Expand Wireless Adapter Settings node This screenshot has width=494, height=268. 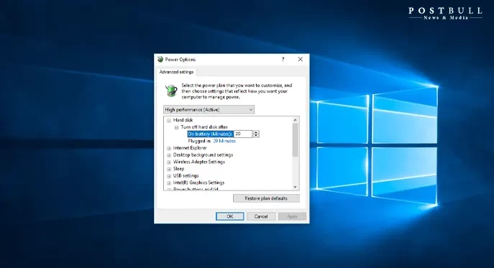(169, 162)
